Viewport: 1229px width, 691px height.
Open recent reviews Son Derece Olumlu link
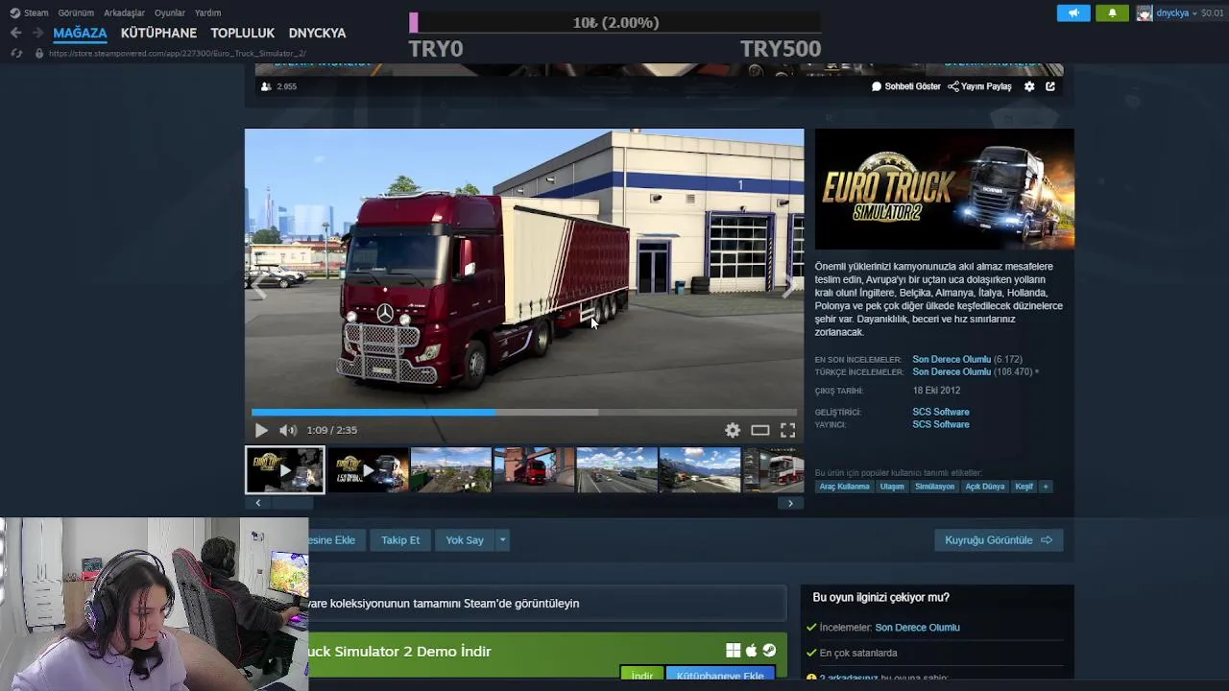(952, 360)
